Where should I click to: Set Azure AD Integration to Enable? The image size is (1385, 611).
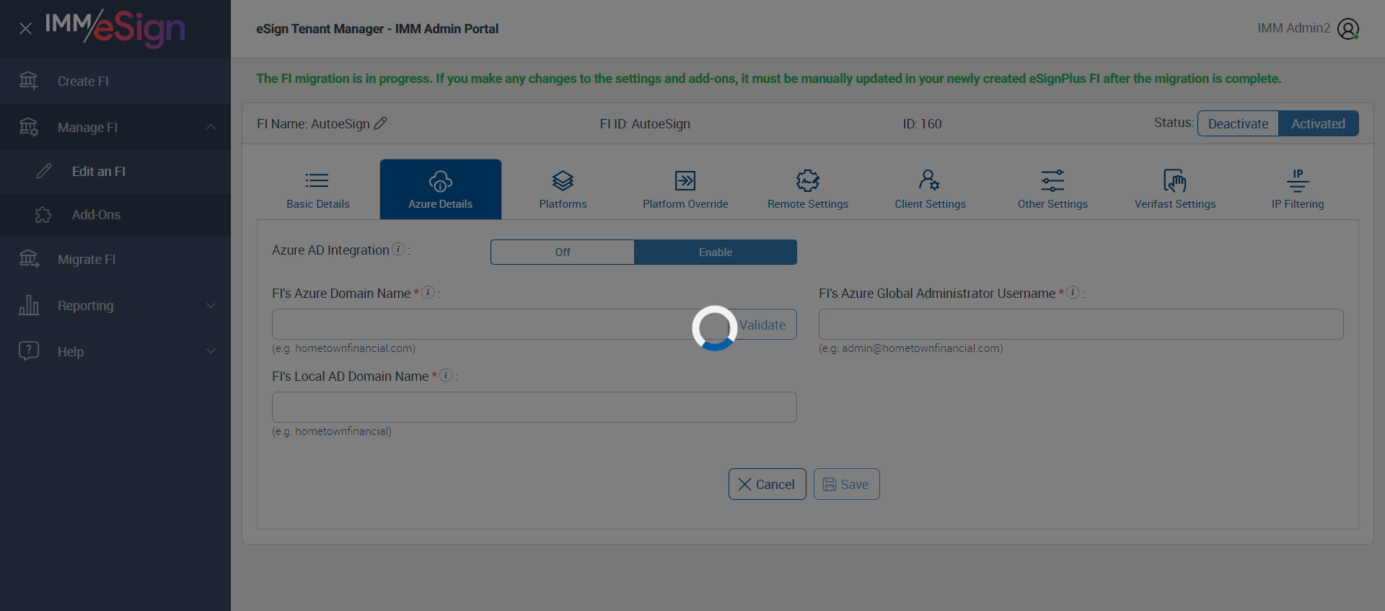click(x=716, y=252)
